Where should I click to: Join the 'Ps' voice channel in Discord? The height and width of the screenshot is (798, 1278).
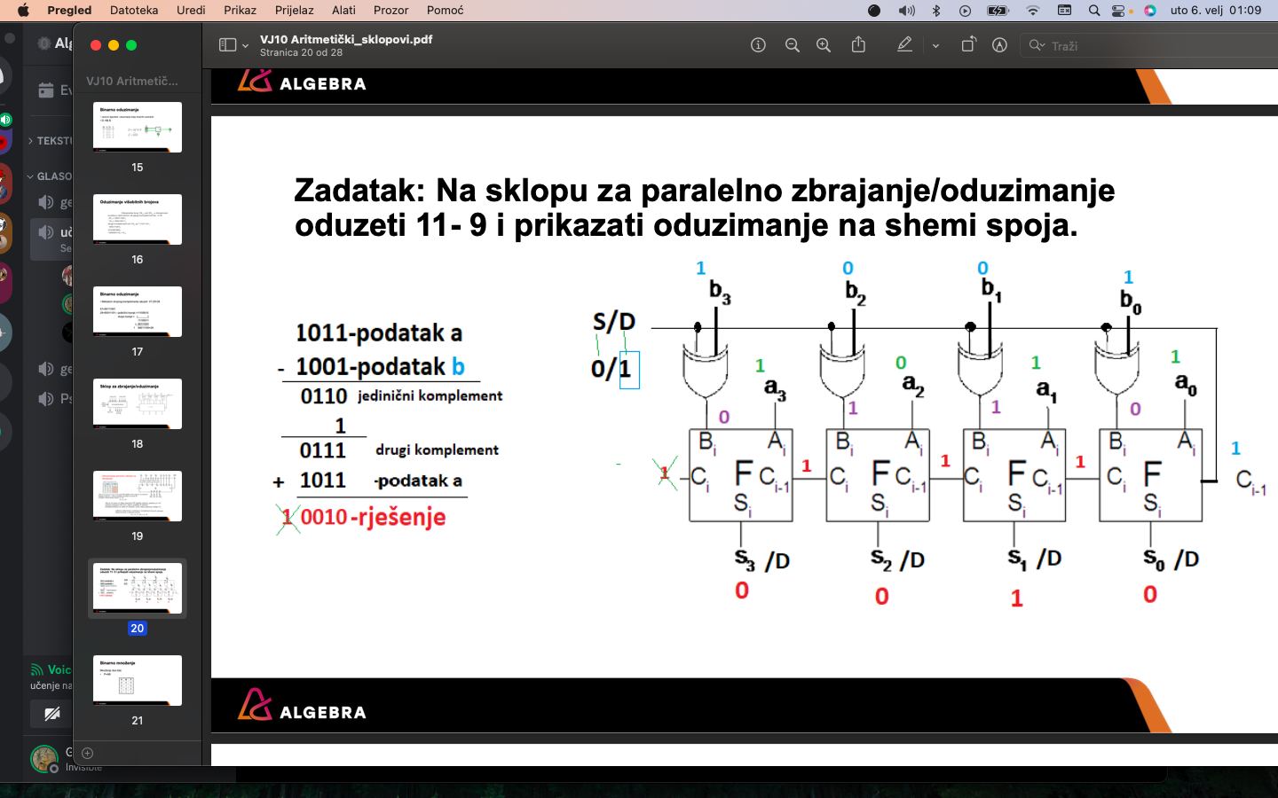tap(53, 399)
